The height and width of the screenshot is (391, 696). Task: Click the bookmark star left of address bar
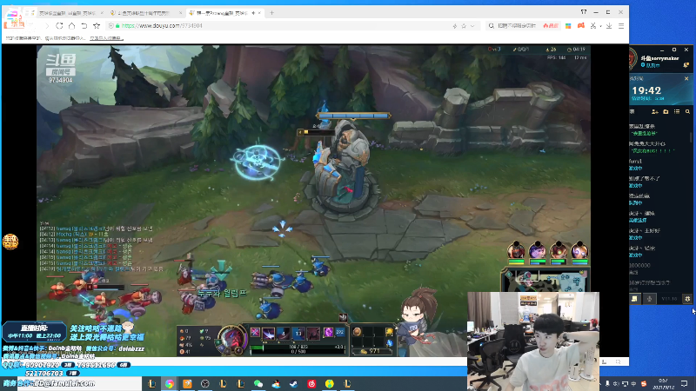coord(97,26)
